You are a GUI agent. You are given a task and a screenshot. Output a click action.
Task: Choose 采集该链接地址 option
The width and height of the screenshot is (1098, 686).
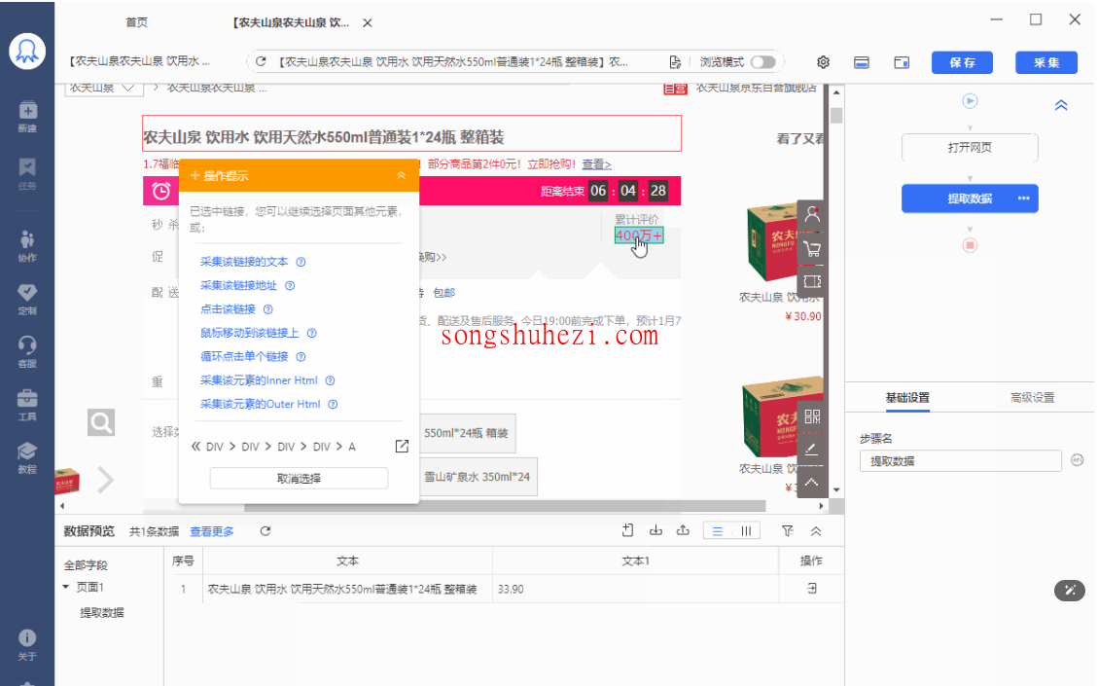pyautogui.click(x=239, y=286)
